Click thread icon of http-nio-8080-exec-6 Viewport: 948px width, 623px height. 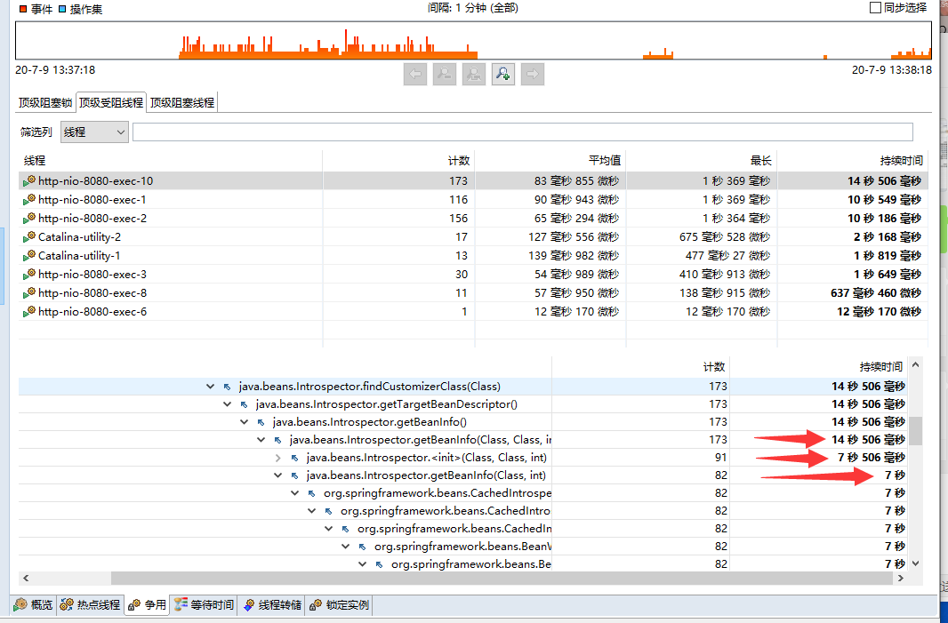(29, 312)
